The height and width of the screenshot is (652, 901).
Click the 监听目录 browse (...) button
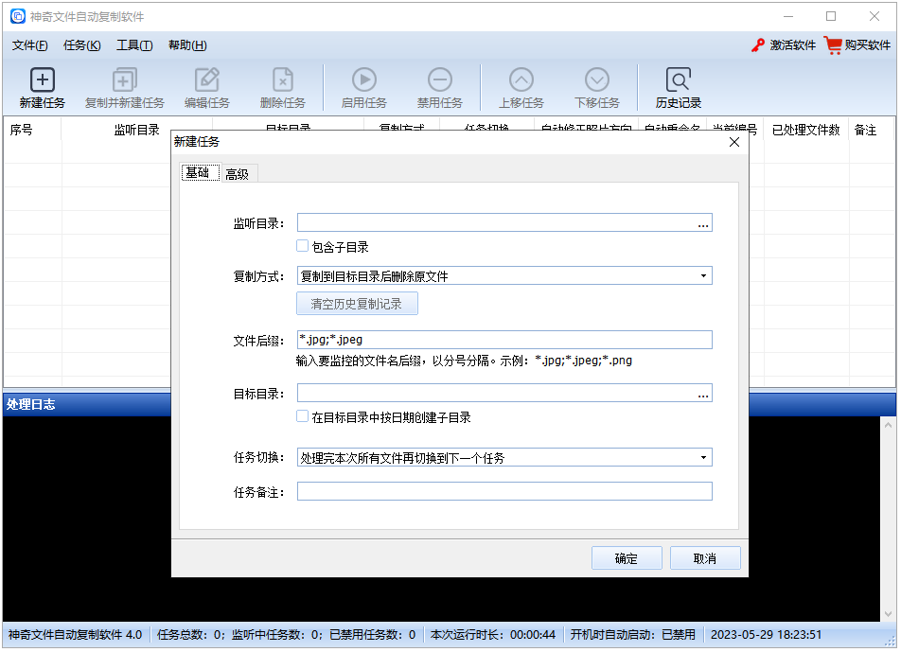(x=702, y=223)
